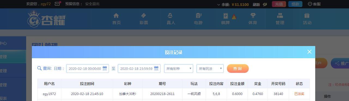This screenshot has height=101, width=349.
Task: Click the 投注金额 column header
Action: click(237, 84)
